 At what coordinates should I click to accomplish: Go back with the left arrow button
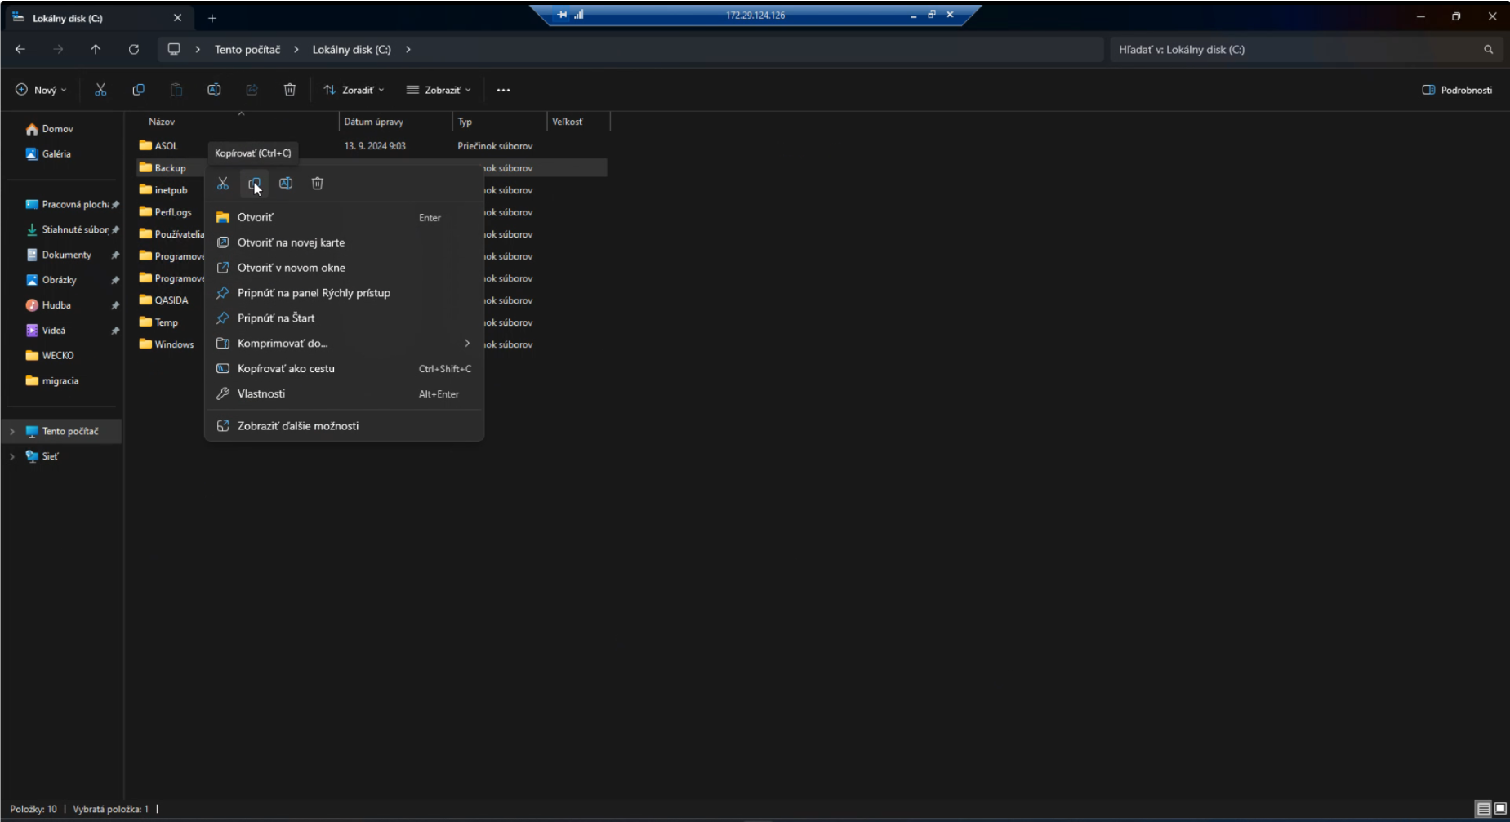[x=20, y=50]
